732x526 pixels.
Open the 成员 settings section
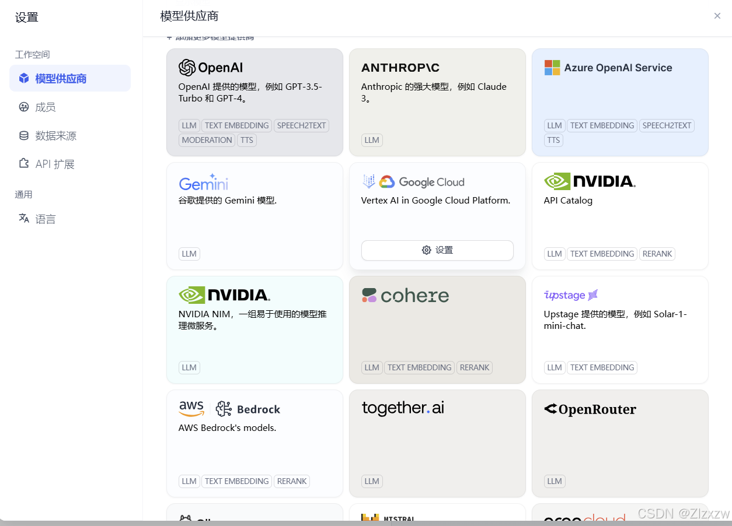pyautogui.click(x=70, y=107)
